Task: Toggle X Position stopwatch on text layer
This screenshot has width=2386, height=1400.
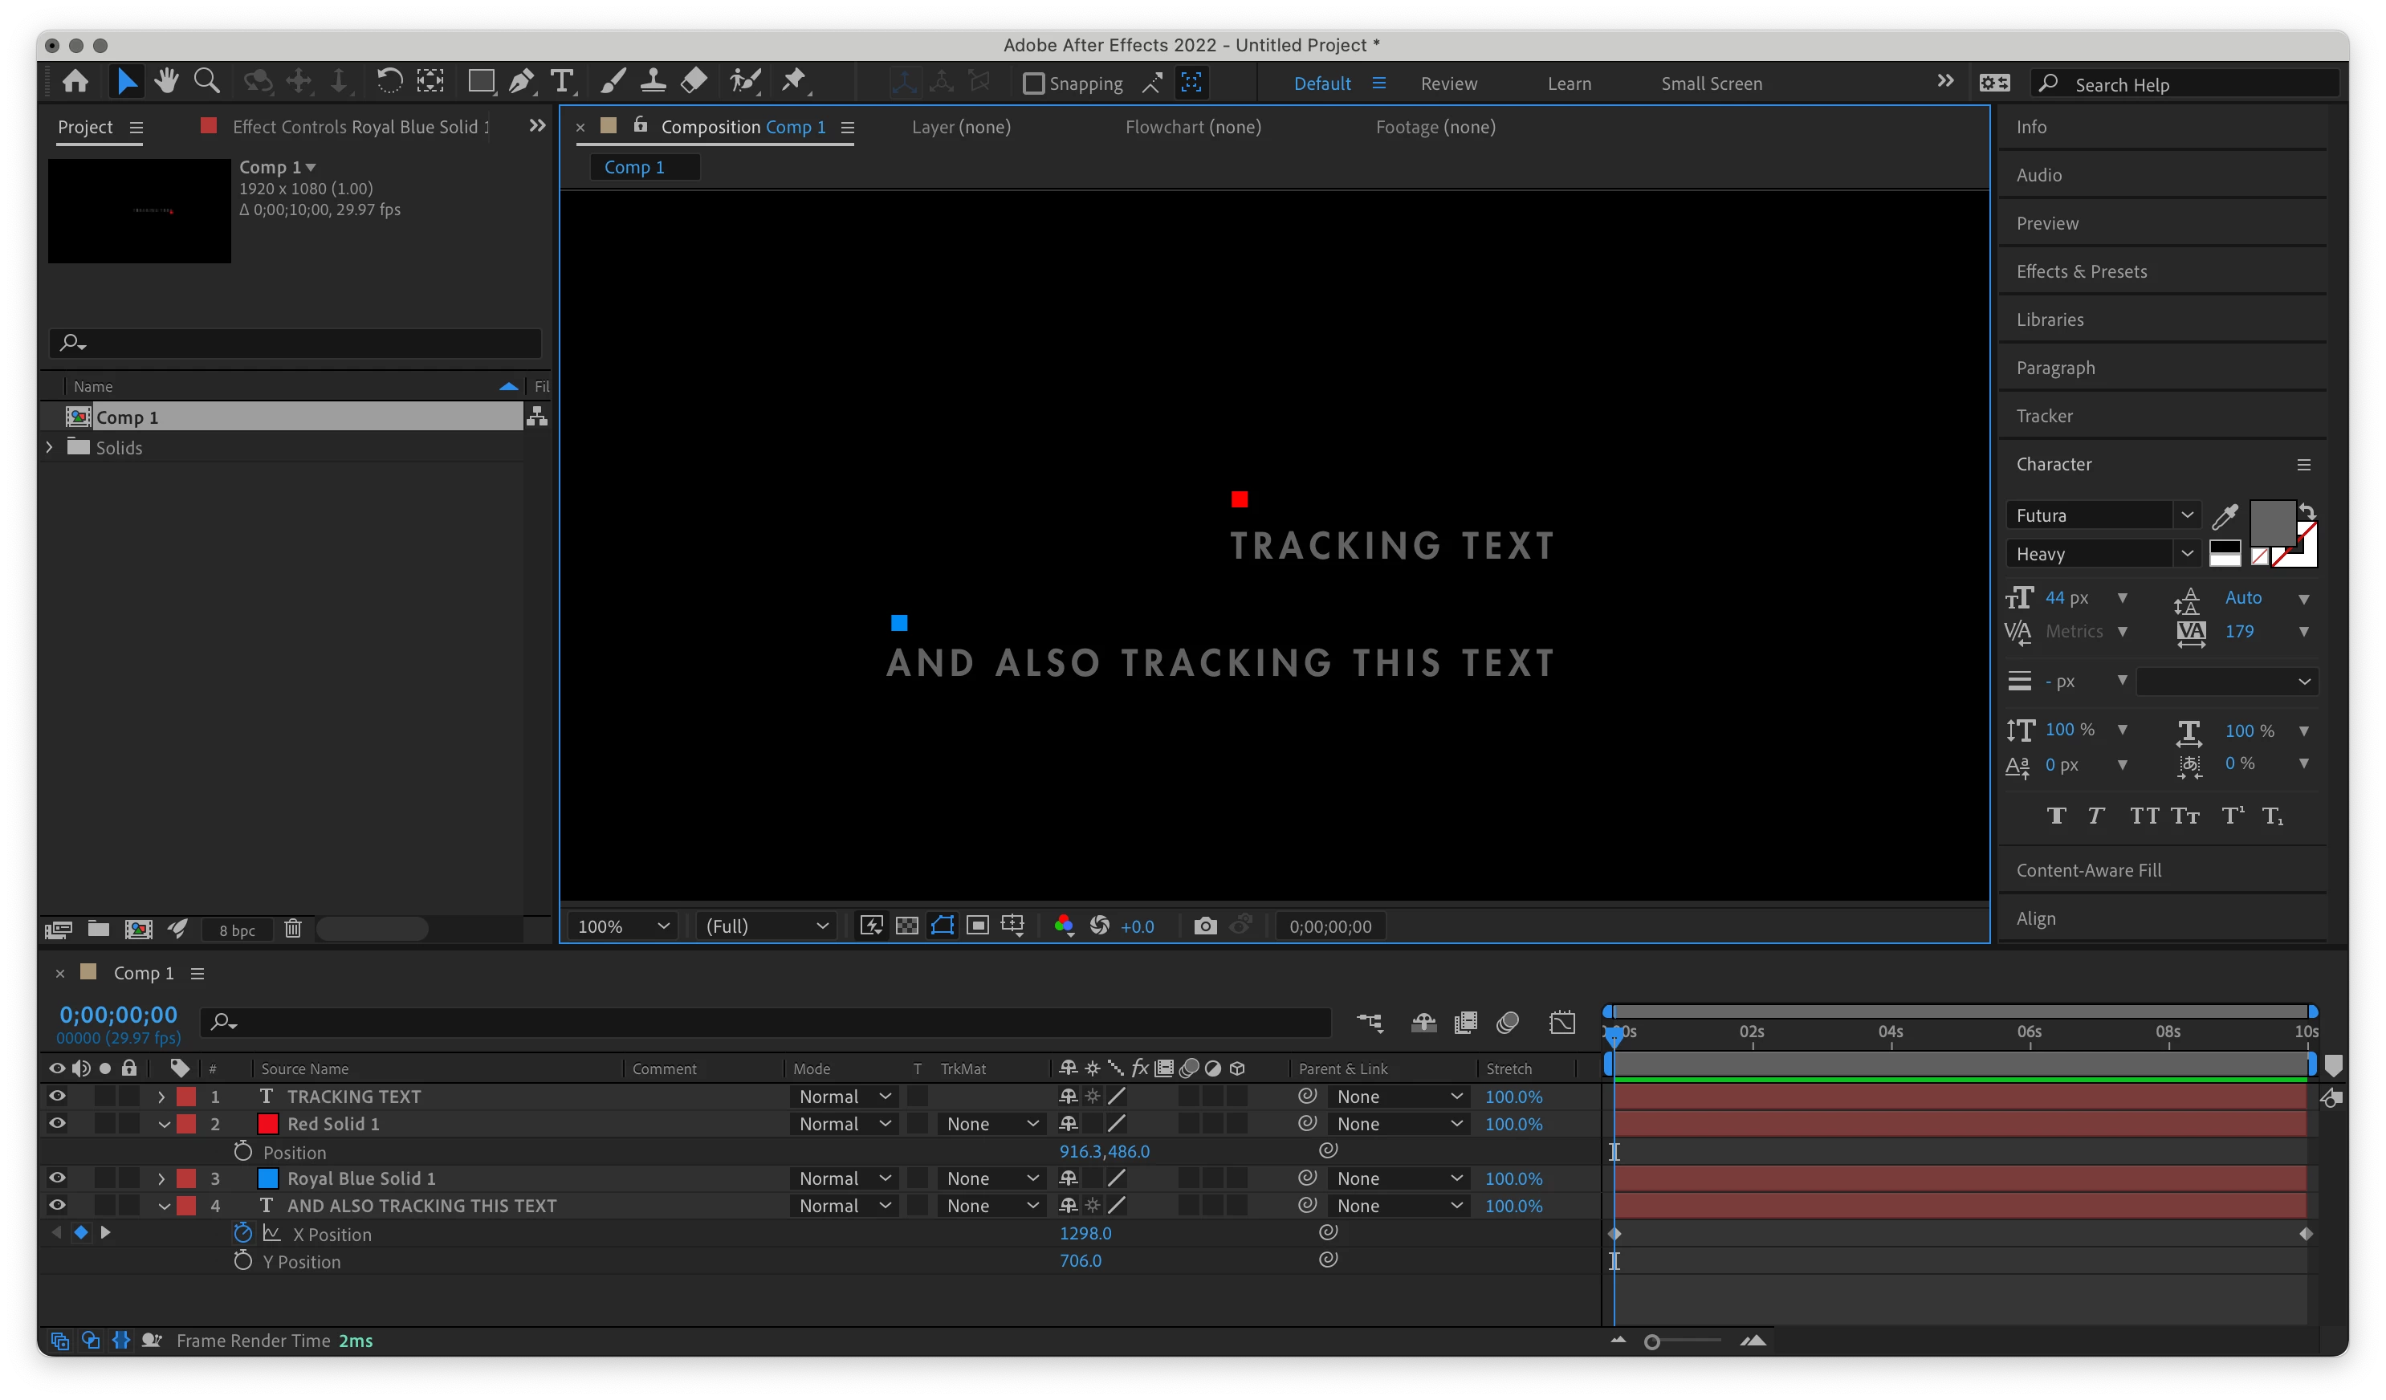Action: click(243, 1233)
